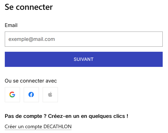The width and height of the screenshot is (168, 133).
Task: Tap the grey Apple logo button
Action: [50, 95]
